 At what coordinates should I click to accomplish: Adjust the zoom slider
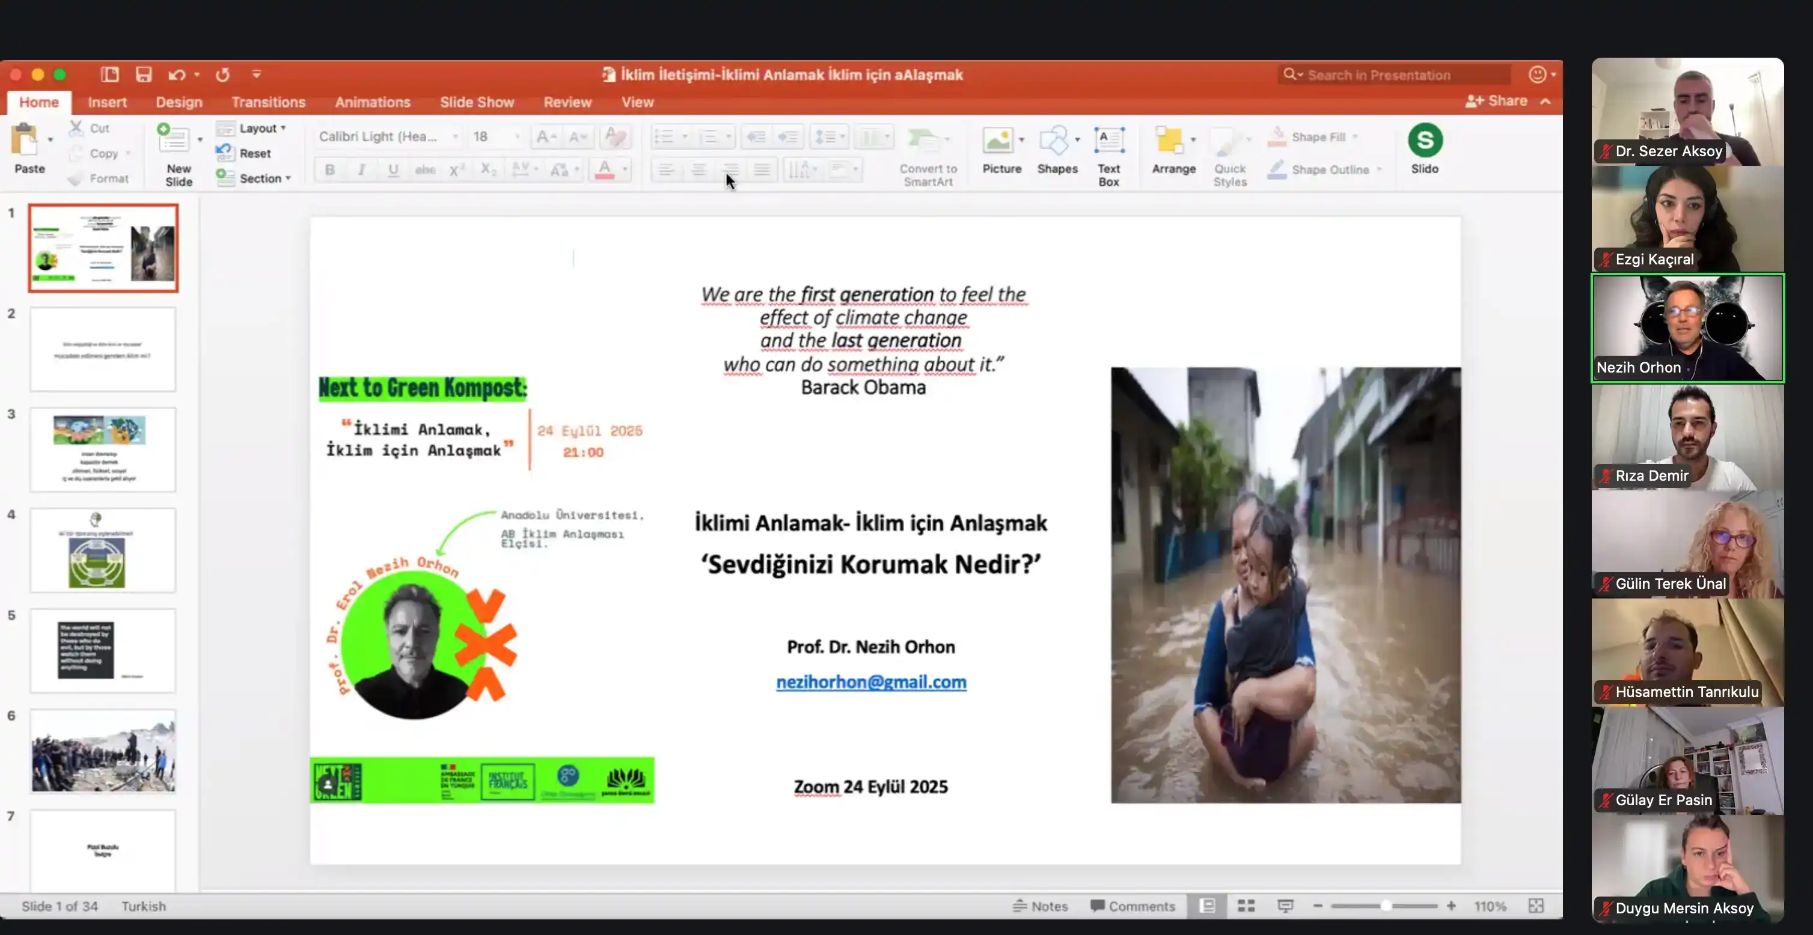click(x=1384, y=906)
